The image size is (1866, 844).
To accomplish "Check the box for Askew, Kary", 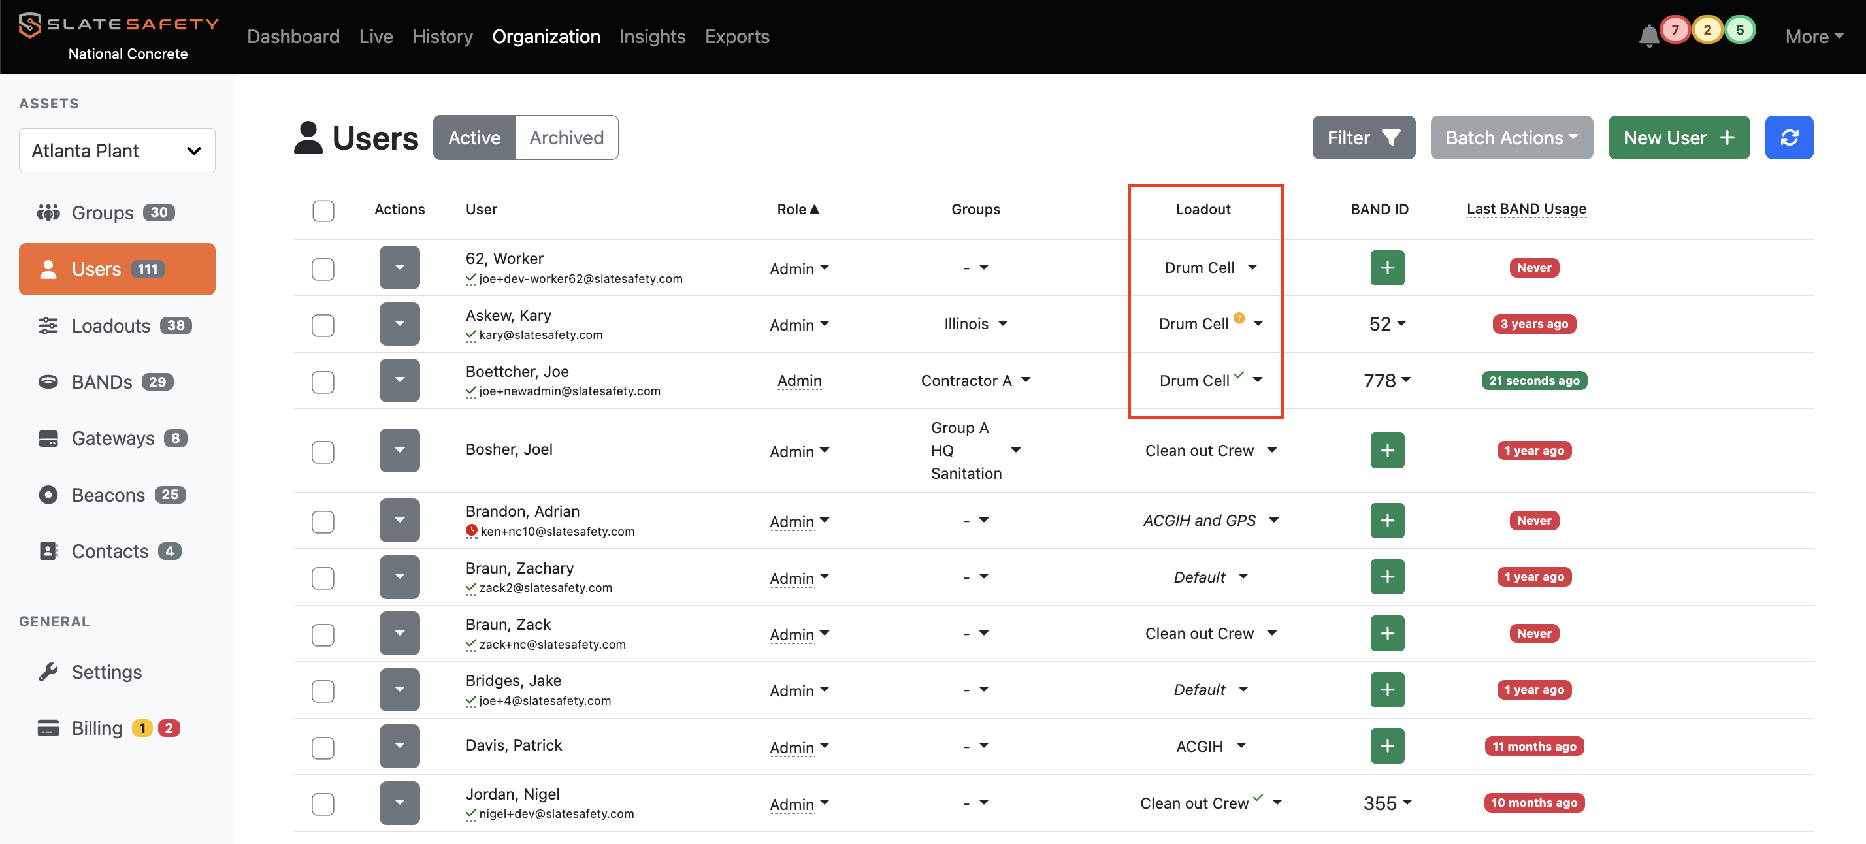I will pyautogui.click(x=323, y=325).
